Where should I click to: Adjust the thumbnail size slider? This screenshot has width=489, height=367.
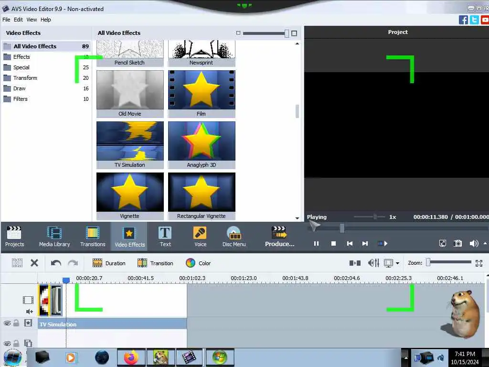(266, 33)
